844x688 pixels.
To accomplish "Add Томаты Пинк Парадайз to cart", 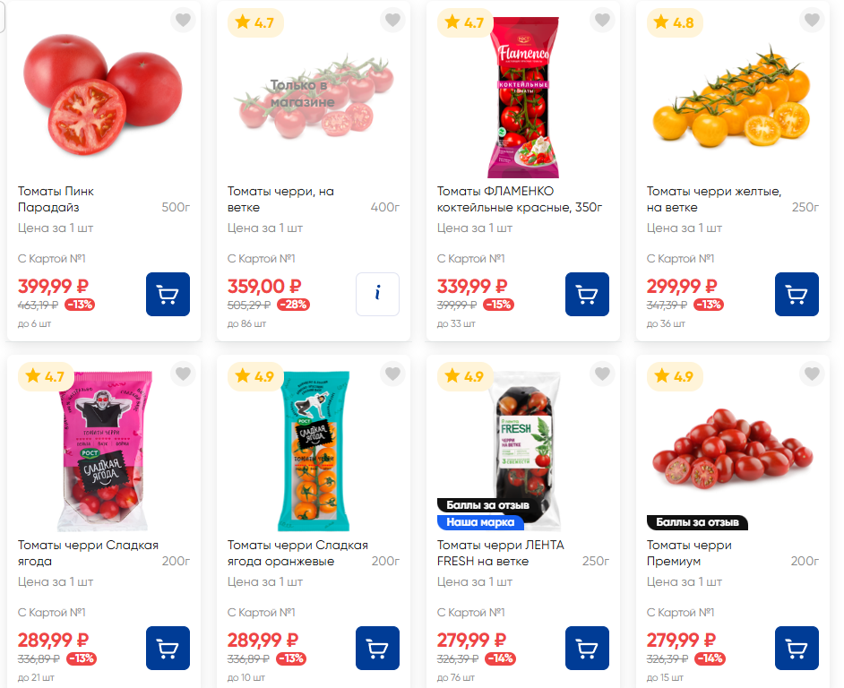I will [168, 294].
